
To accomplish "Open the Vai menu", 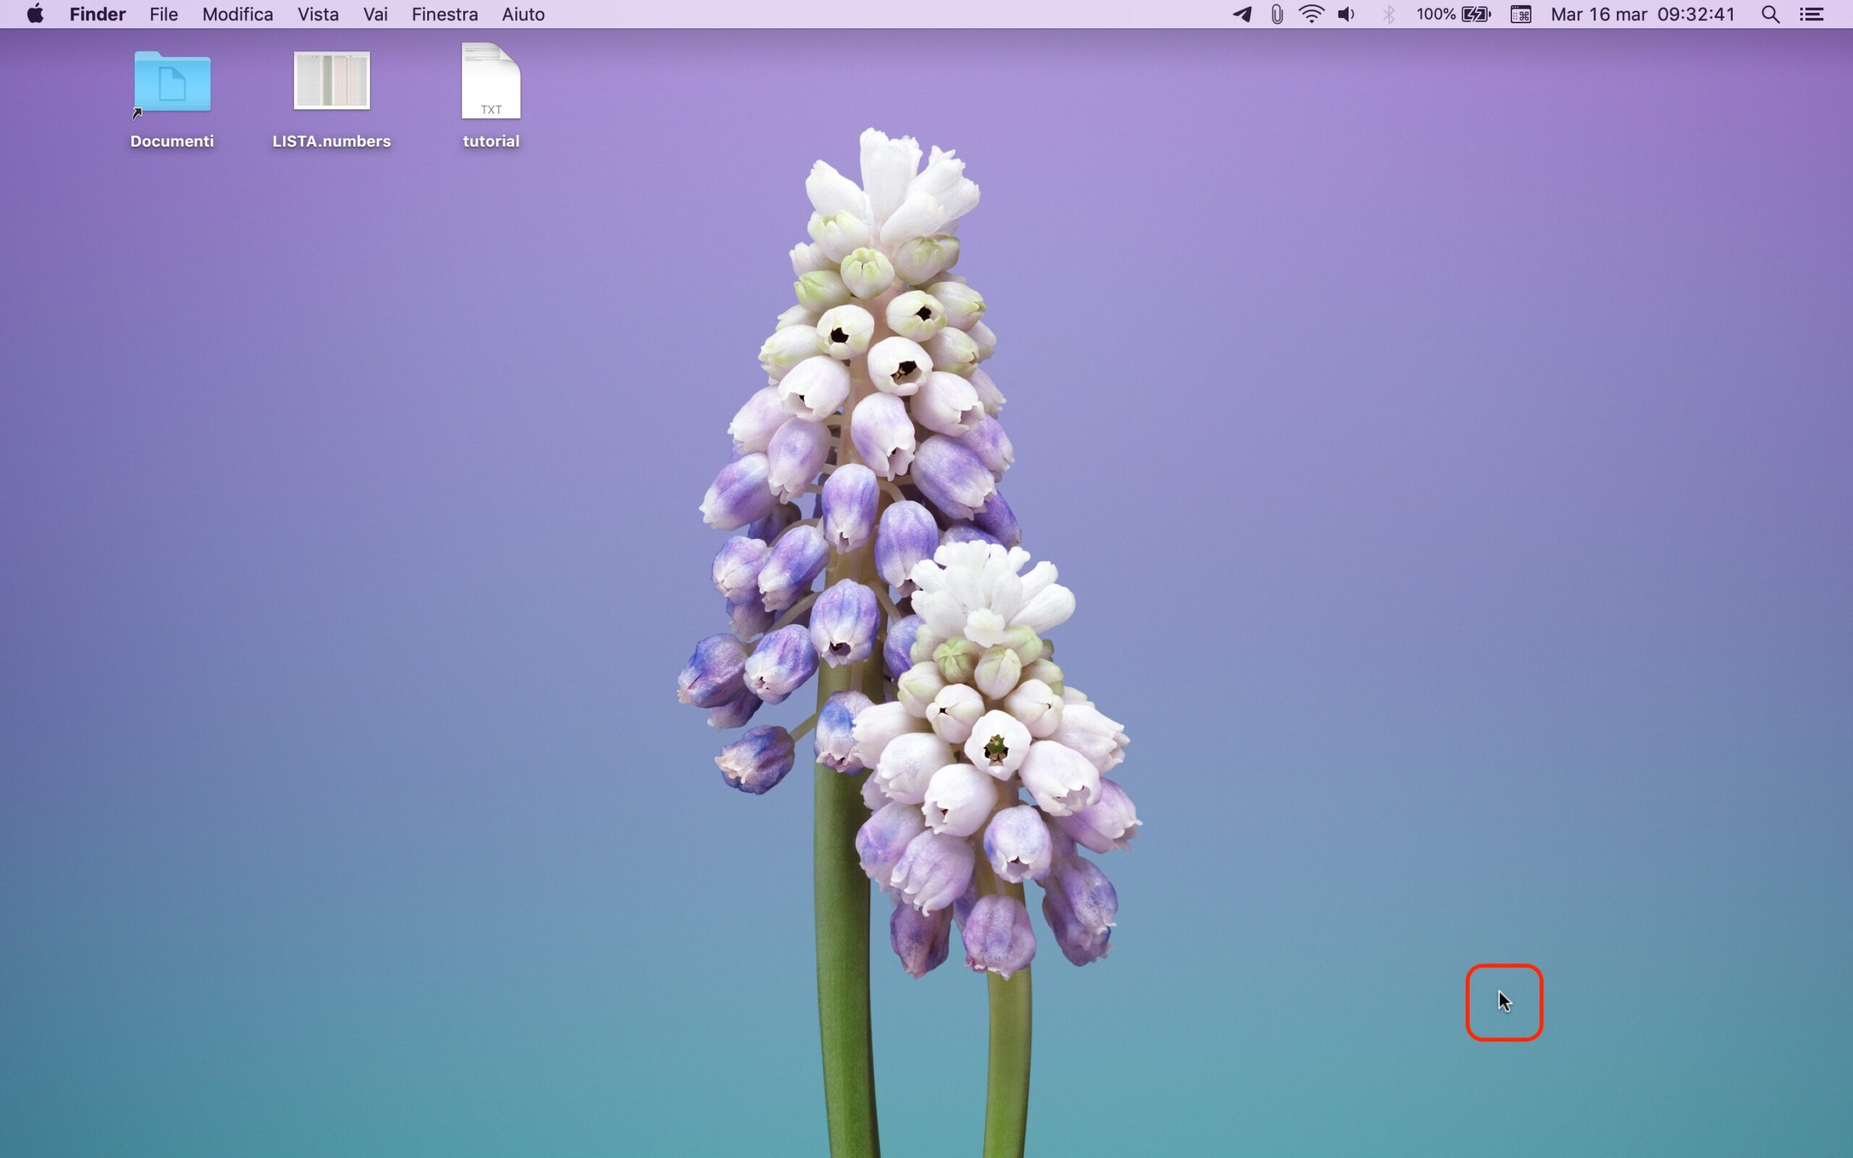I will point(375,14).
